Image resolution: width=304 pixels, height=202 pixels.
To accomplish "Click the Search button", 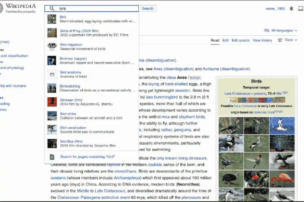I will [148, 8].
